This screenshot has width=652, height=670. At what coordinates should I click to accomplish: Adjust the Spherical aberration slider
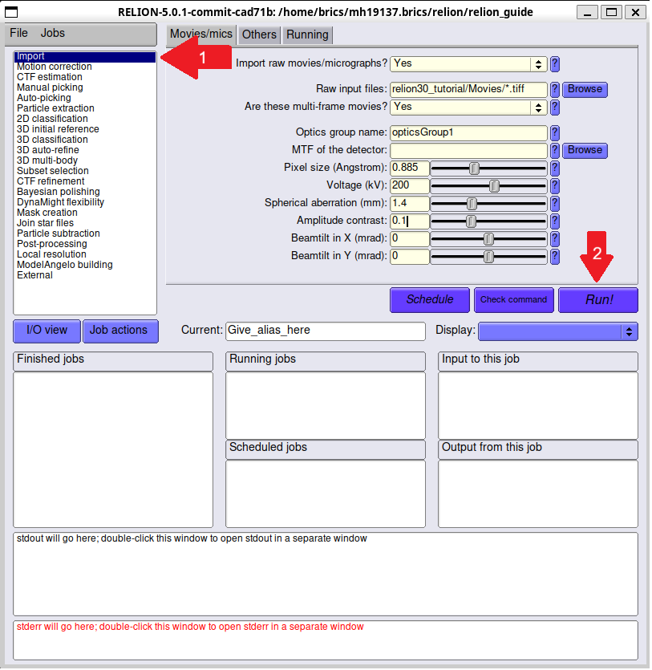click(488, 203)
